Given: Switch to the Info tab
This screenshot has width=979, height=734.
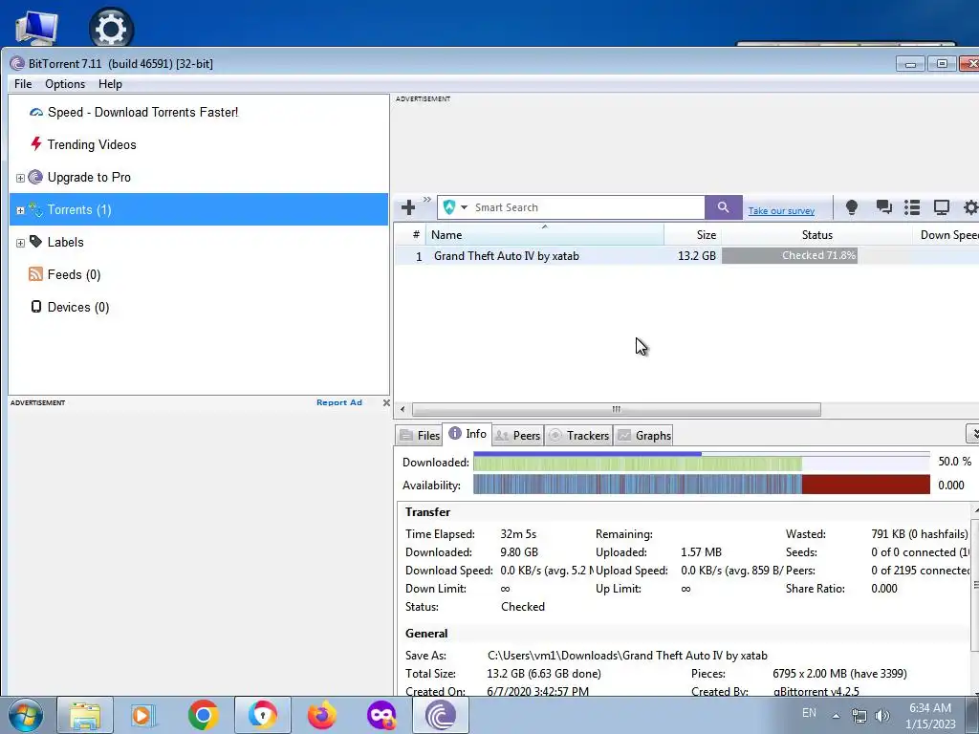Looking at the screenshot, I should (468, 434).
